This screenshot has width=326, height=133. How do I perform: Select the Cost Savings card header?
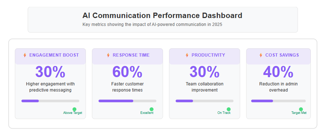pyautogui.click(x=278, y=56)
